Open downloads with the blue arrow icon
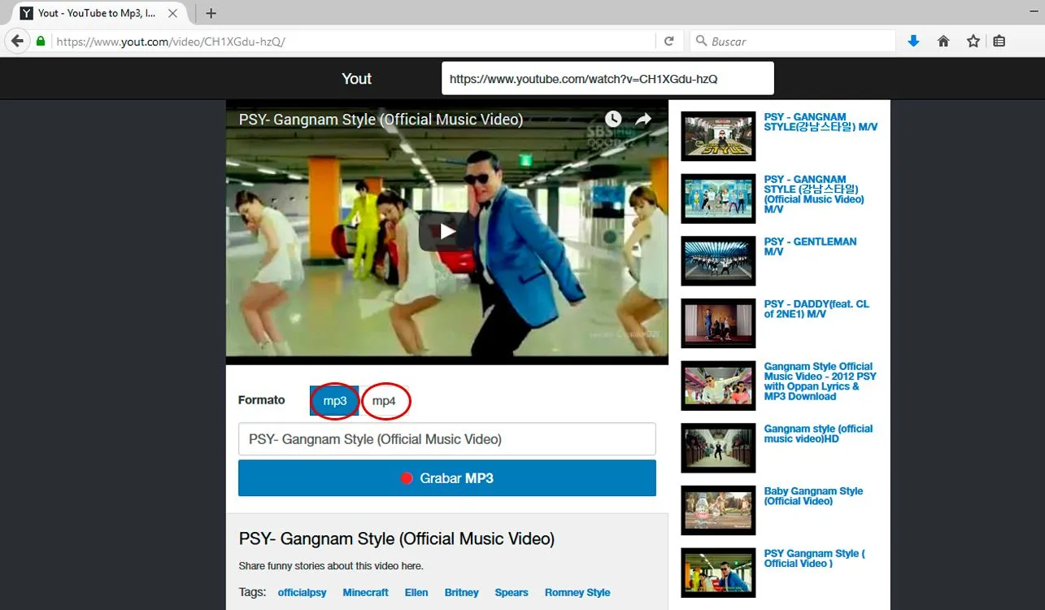The width and height of the screenshot is (1045, 610). 913,41
